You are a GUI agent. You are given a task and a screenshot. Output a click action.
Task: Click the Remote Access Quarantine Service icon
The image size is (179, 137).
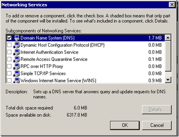[x=16, y=59]
